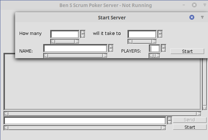
Task: Click right scroll arrow under the NAME field
Action: 105,55
